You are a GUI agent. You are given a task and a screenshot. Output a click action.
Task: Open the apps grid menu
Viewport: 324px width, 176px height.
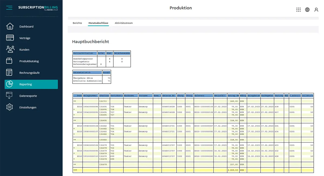click(x=298, y=10)
